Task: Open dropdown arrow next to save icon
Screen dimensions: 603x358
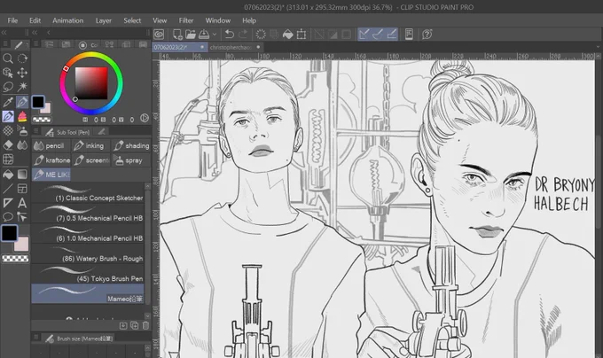Action: click(215, 35)
